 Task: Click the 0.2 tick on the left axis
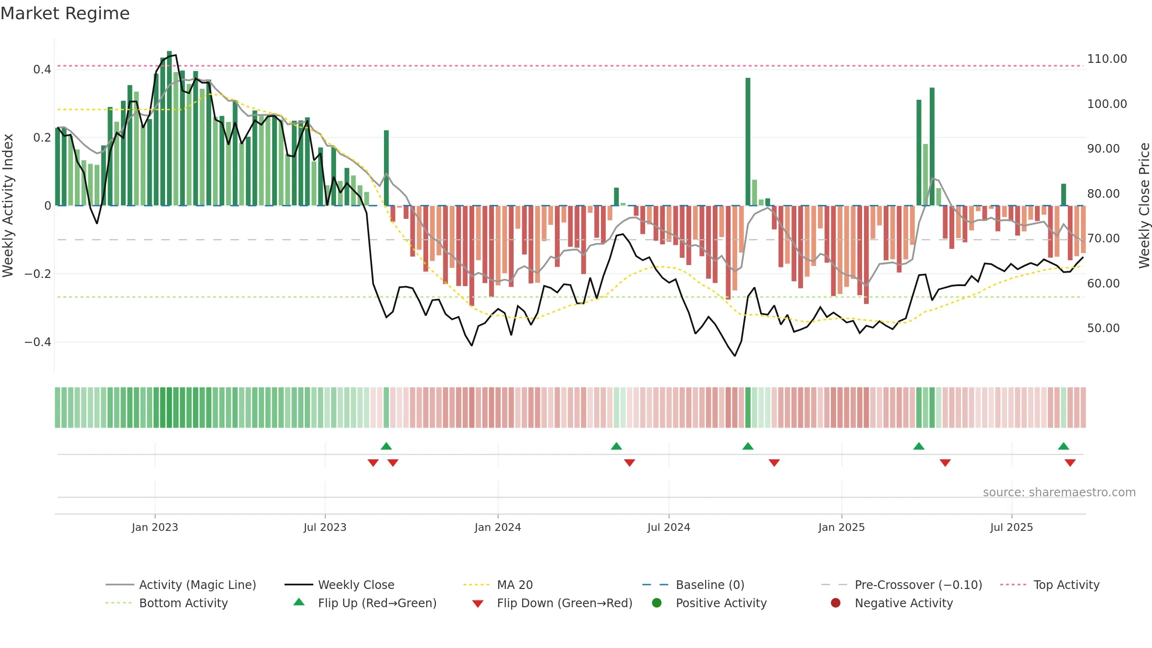tap(42, 138)
